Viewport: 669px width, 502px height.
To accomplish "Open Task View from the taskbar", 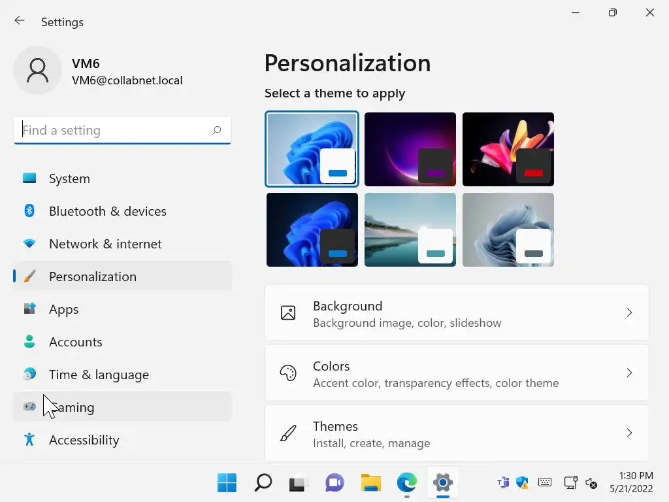I will coord(299,483).
